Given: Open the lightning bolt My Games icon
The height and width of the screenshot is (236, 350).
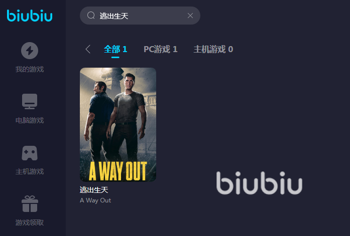Looking at the screenshot, I should (x=30, y=51).
